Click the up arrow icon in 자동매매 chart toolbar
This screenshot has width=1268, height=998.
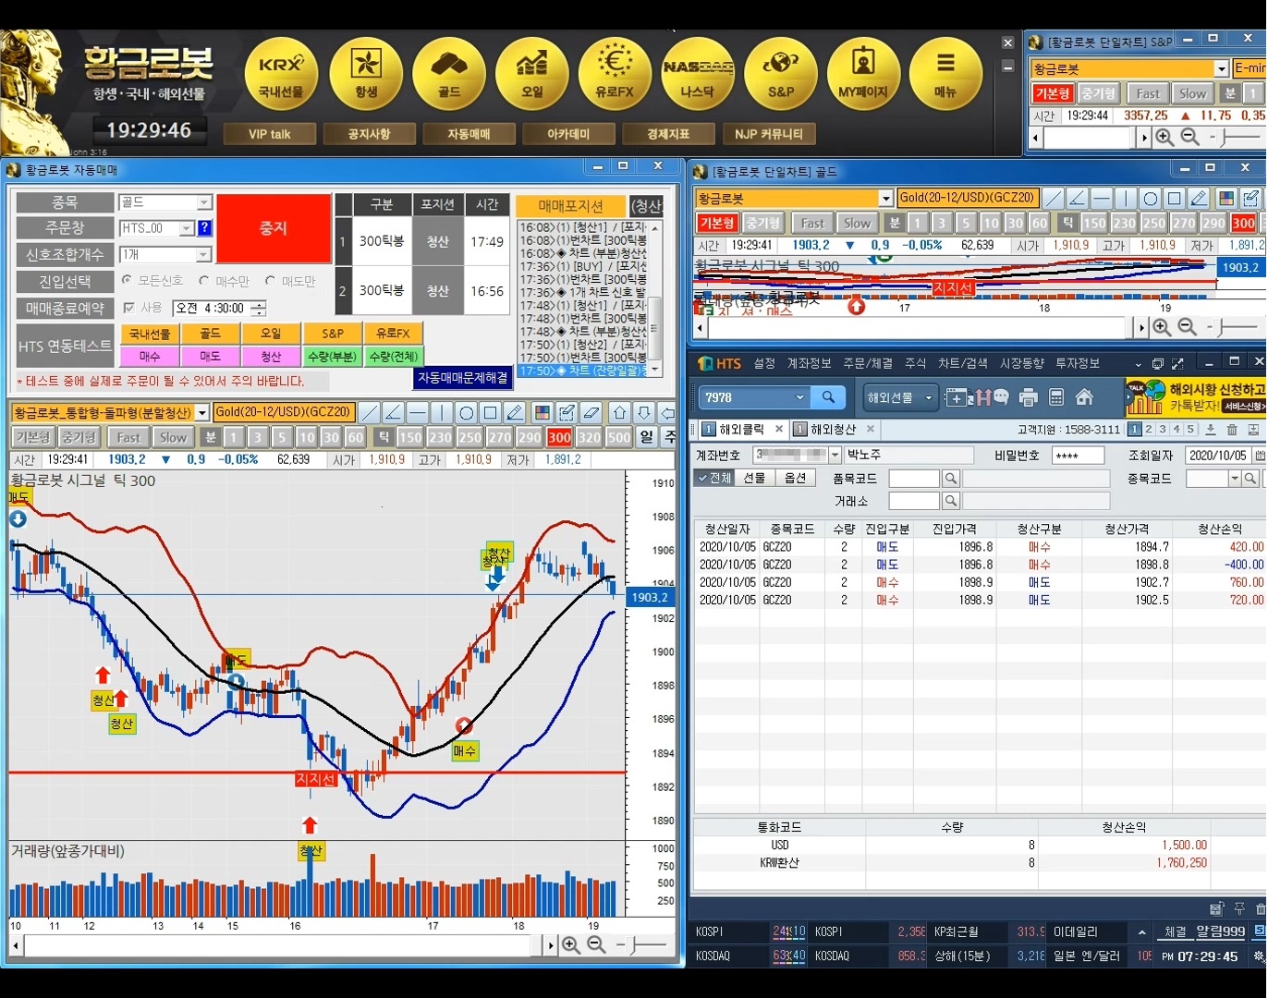[620, 412]
